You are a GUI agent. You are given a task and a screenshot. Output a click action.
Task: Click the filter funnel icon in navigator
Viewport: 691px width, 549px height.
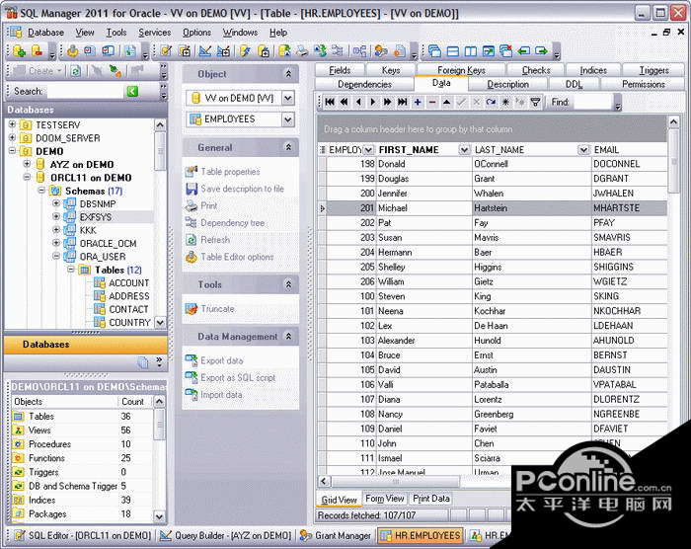(535, 103)
